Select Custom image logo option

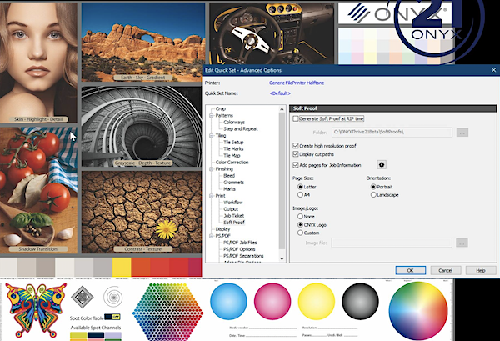point(300,233)
